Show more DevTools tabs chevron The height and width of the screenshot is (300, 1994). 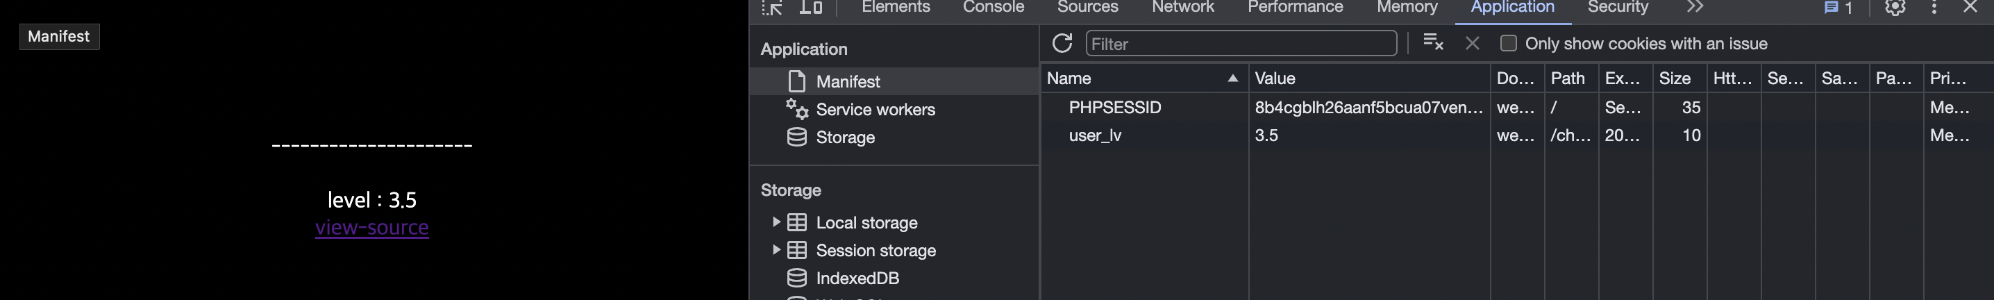tap(1695, 7)
